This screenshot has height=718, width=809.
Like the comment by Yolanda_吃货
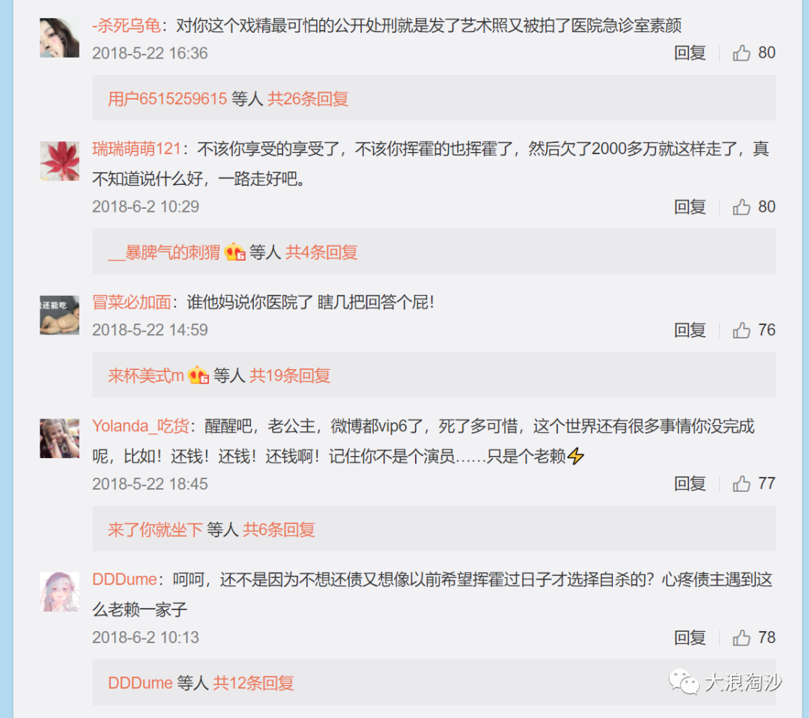742,484
